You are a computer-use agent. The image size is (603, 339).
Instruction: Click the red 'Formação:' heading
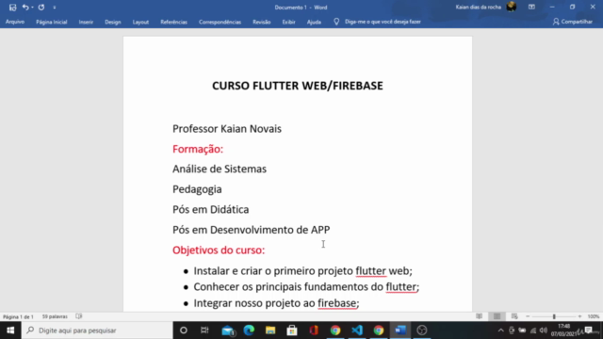pos(198,149)
